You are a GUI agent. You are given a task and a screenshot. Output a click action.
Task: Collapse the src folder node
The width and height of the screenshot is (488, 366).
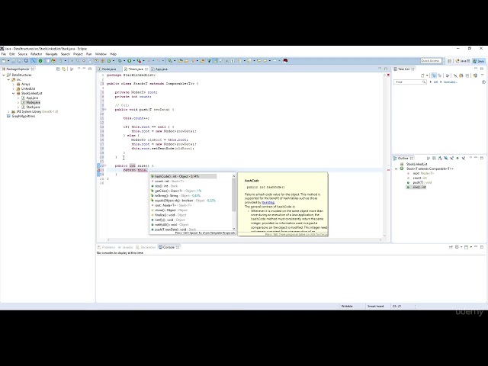(8, 79)
